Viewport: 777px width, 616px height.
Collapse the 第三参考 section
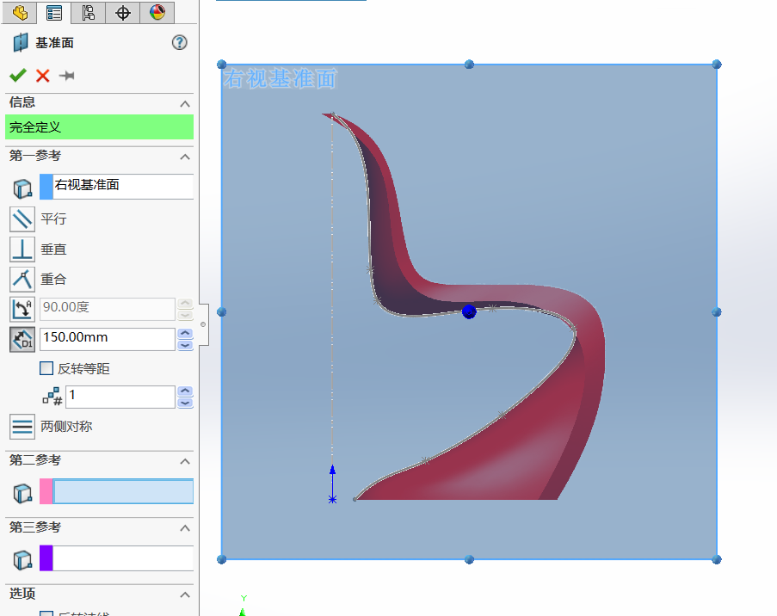(x=185, y=527)
